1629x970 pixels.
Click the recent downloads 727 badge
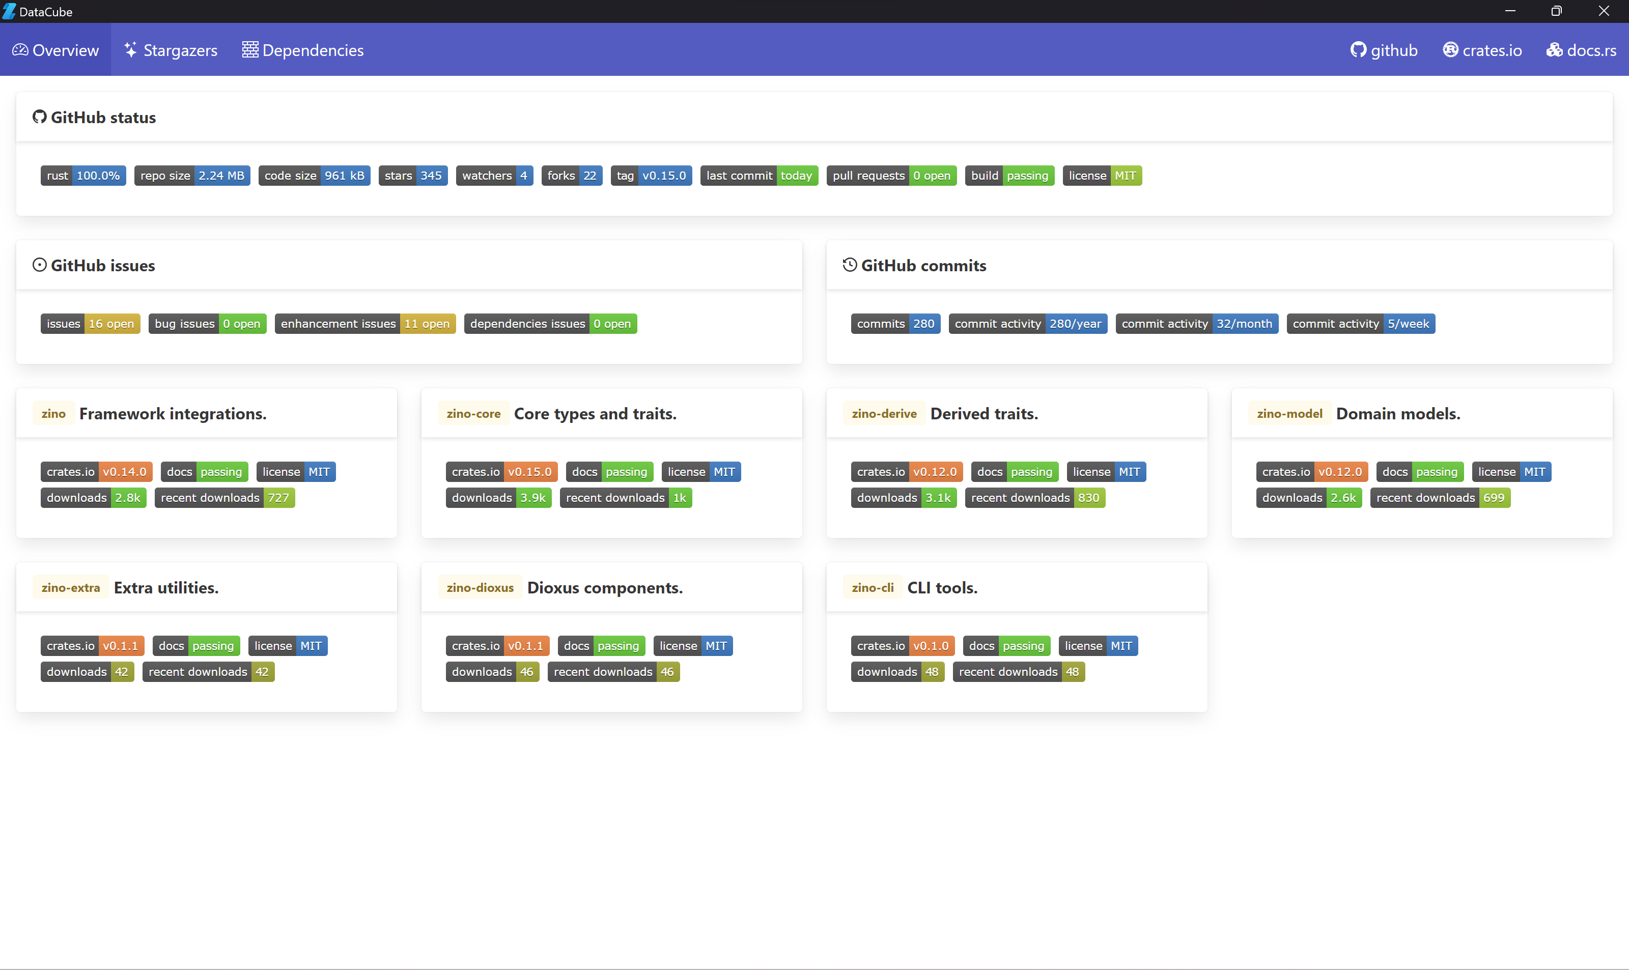(225, 497)
